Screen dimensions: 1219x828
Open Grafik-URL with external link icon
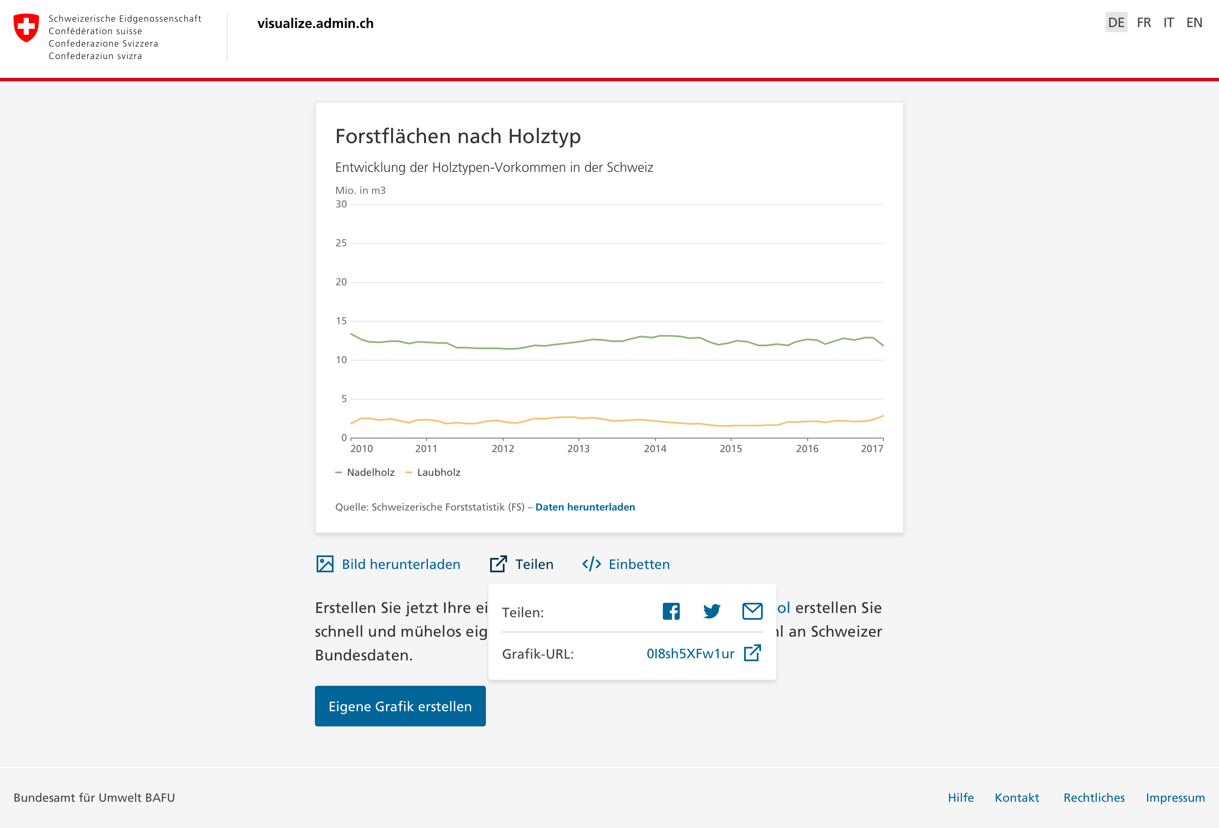(752, 653)
